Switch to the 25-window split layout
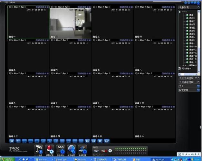The height and width of the screenshot is (161, 202). tap(87, 141)
